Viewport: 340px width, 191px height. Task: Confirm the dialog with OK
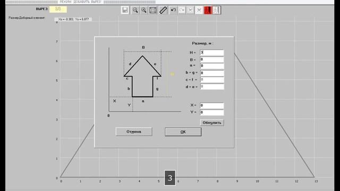183,132
